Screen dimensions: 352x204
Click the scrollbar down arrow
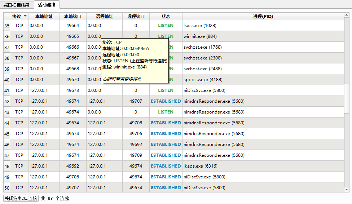point(347,190)
